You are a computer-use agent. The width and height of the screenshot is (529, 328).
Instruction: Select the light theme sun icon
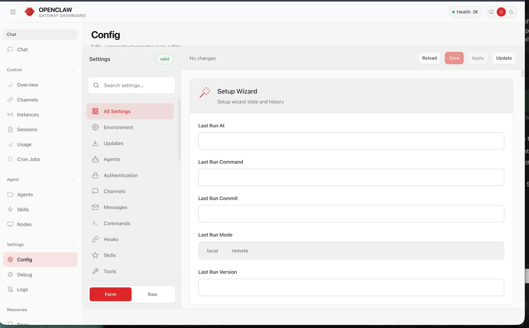pyautogui.click(x=501, y=12)
